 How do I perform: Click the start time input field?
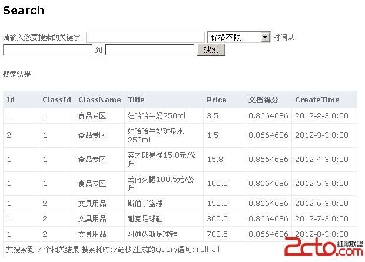click(x=48, y=49)
